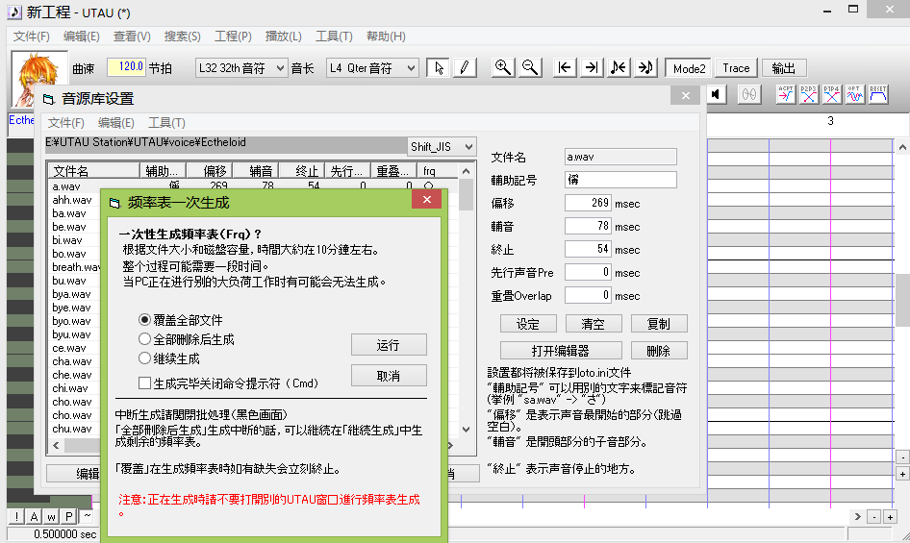Click the 取消 button in frequency dialog
Screen dimensions: 910x543
pos(389,376)
